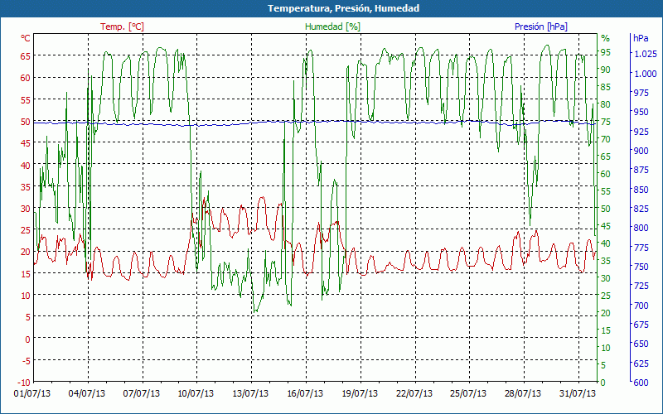Click the blue '600' pressure axis value
Viewport: 663px width, 414px height.
641,383
